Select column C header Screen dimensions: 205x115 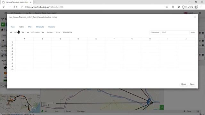[60, 39]
